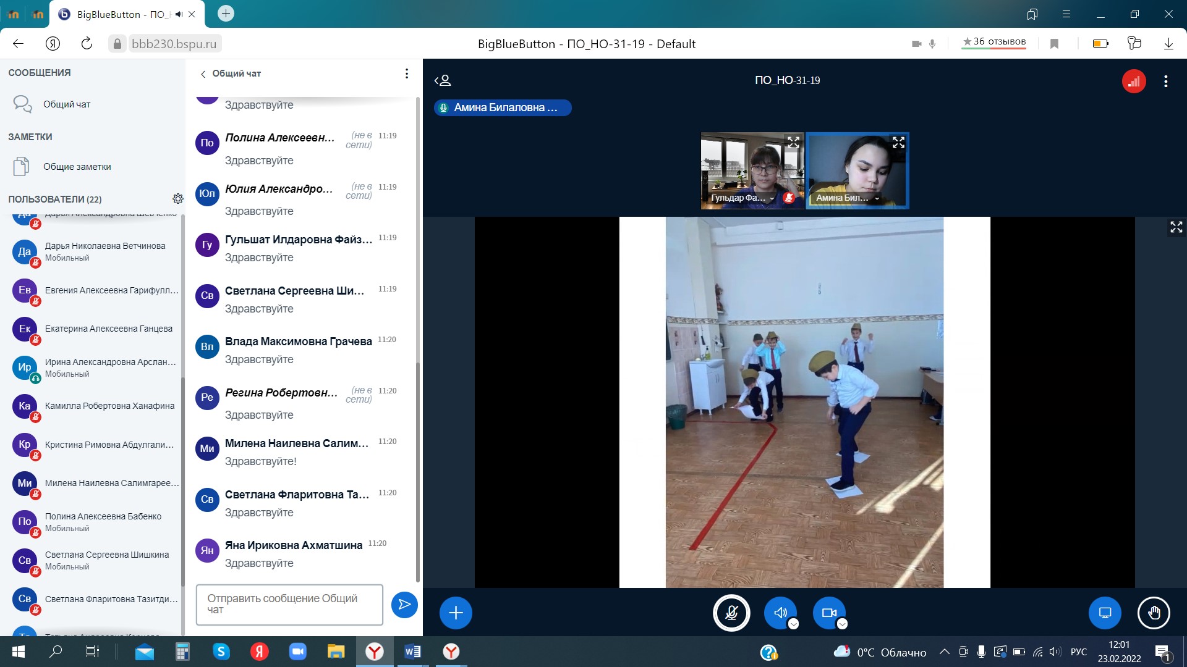Toggle the webcam sharing button
This screenshot has width=1187, height=667.
click(x=828, y=613)
